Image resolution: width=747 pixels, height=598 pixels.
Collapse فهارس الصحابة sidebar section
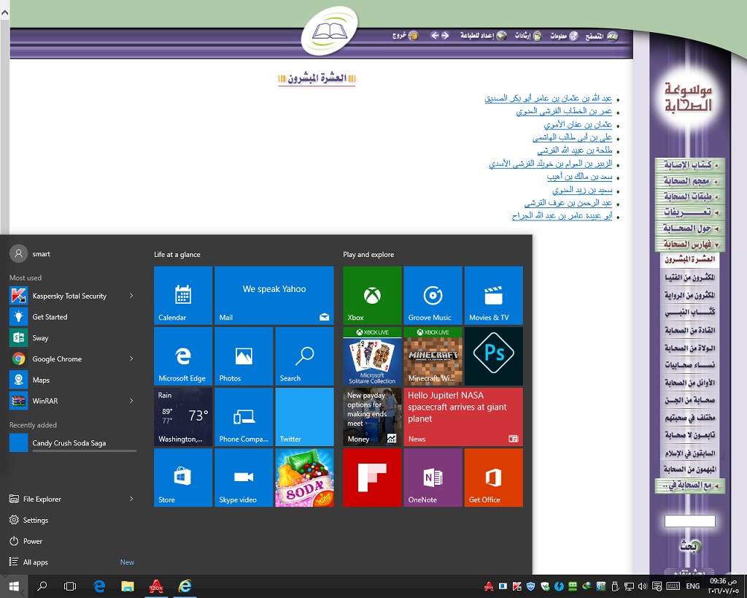tap(690, 245)
